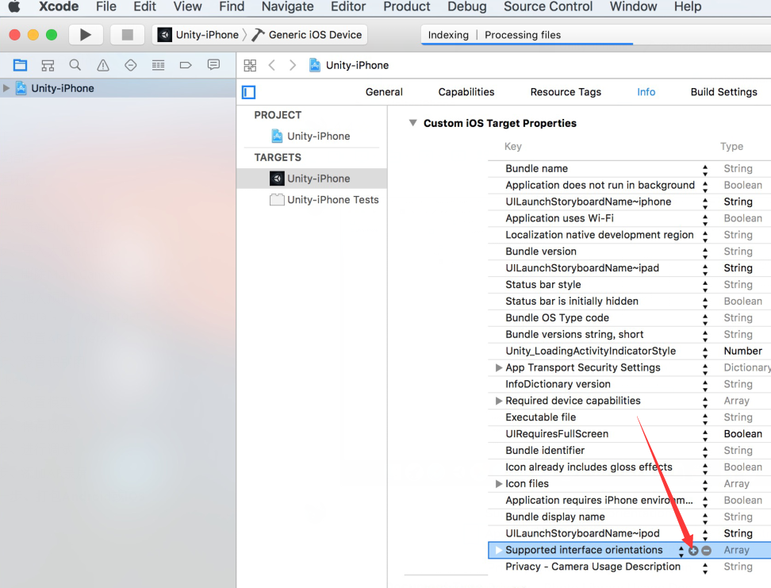Expand App Transport Security Settings

499,367
